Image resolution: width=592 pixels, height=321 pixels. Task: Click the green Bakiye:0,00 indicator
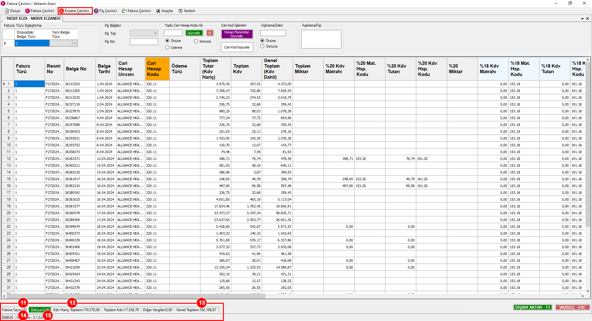pos(40,310)
